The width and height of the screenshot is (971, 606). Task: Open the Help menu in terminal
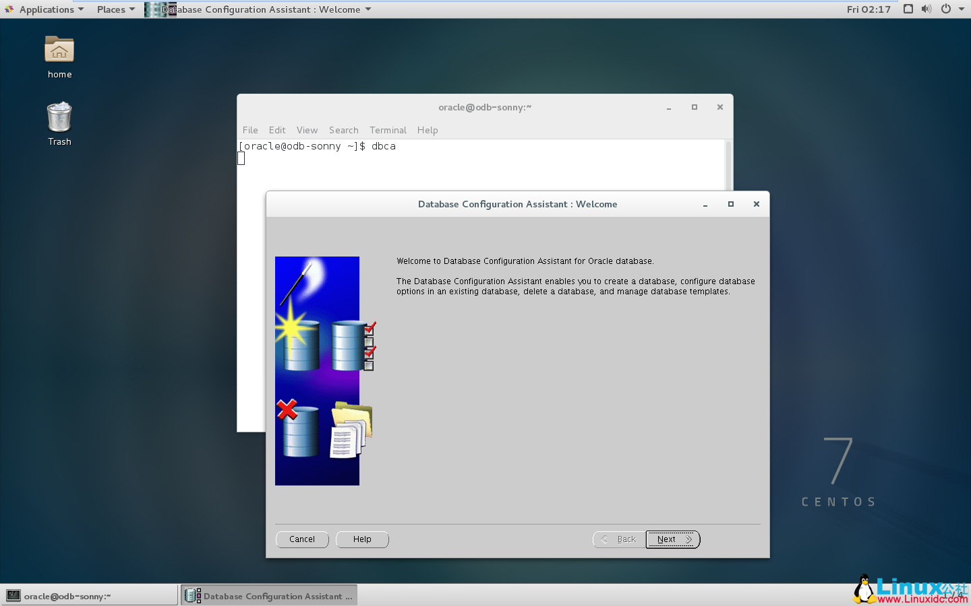(x=428, y=130)
